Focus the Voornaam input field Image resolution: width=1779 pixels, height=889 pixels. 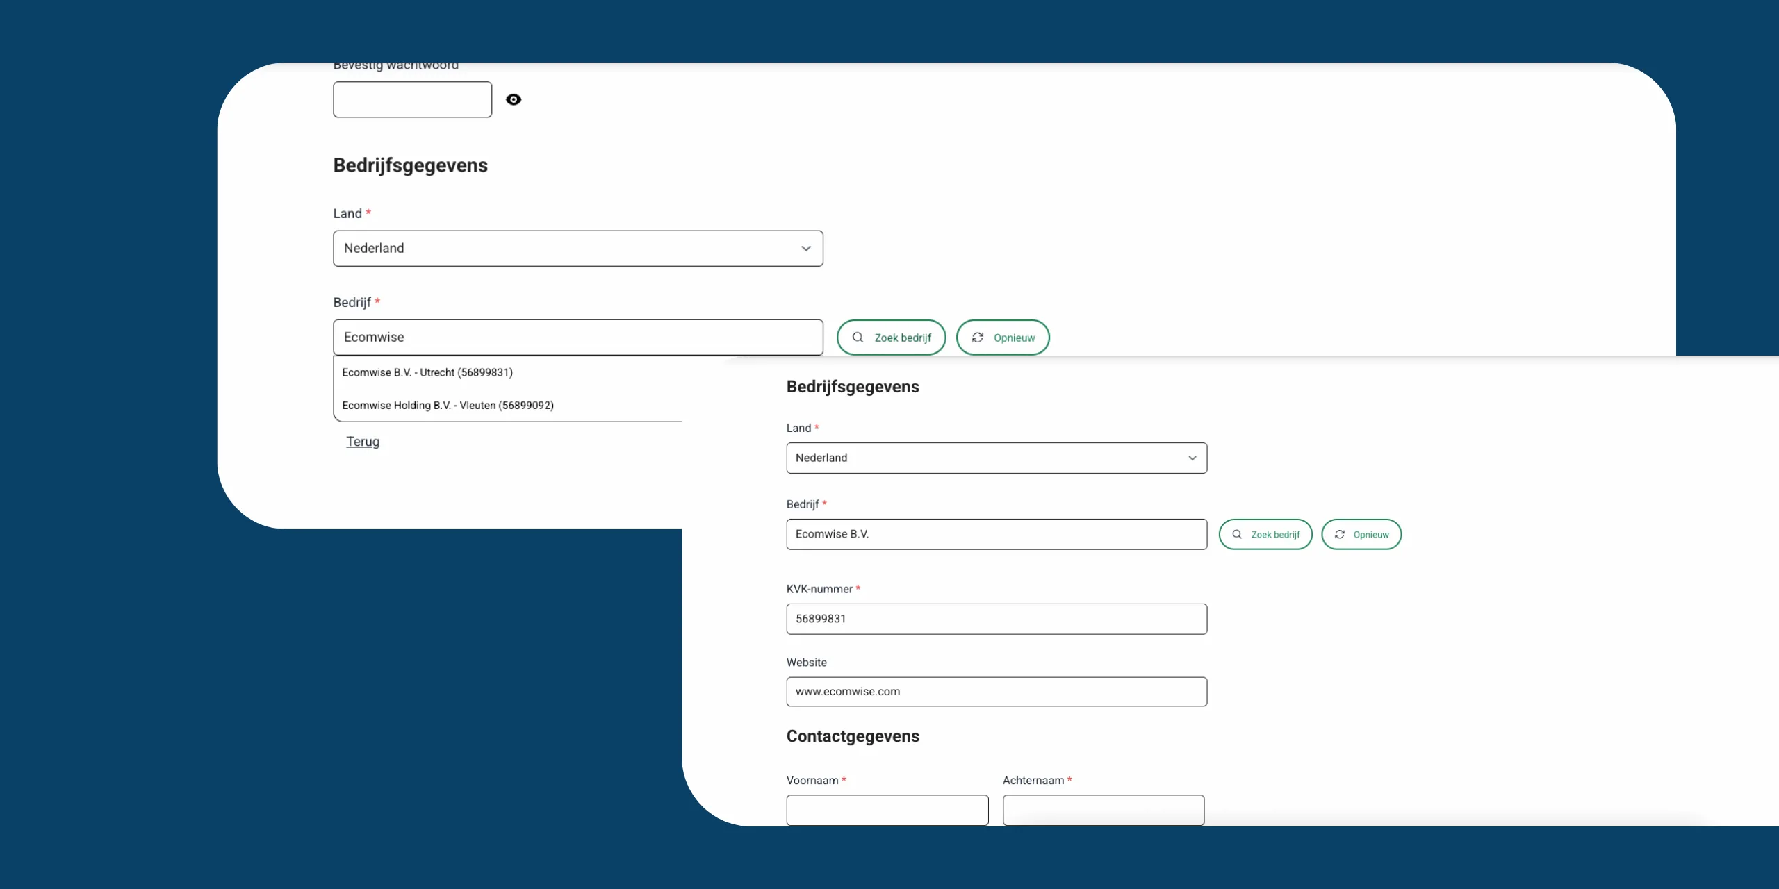pyautogui.click(x=887, y=810)
